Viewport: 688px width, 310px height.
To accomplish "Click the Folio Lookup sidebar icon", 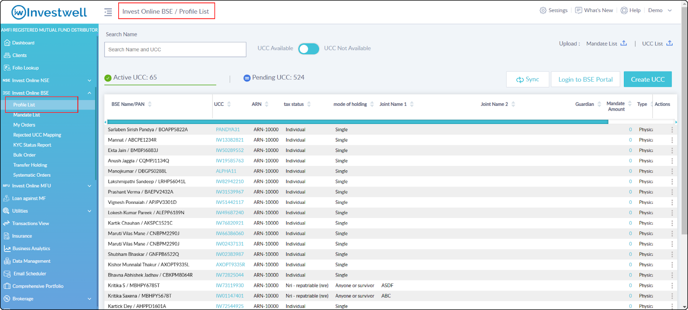I will 7,68.
